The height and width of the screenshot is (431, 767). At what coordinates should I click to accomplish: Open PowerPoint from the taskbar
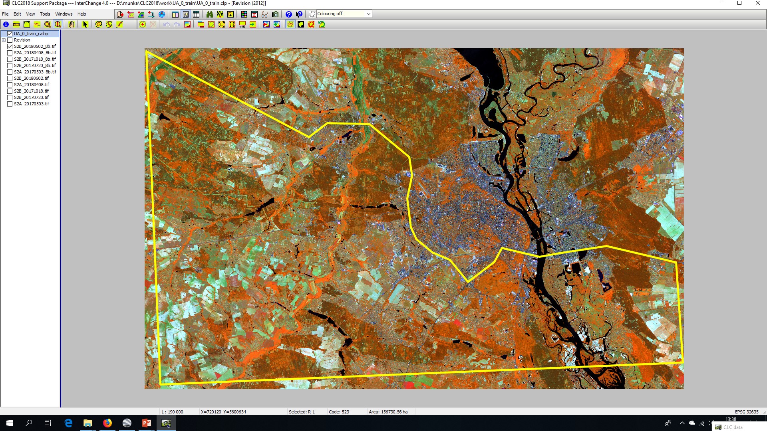[147, 423]
